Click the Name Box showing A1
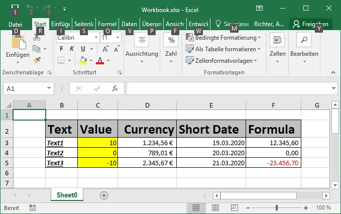 (29, 88)
